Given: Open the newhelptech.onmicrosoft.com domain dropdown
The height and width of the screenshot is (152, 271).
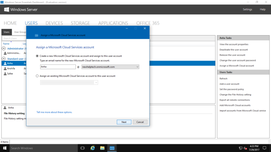Looking at the screenshot, I should click(110, 67).
